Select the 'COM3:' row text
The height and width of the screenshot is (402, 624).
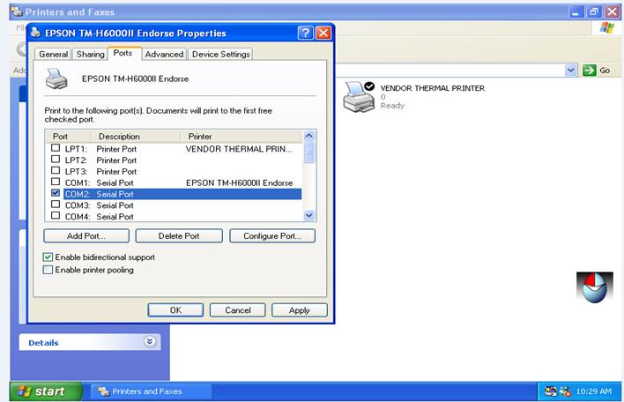point(99,205)
